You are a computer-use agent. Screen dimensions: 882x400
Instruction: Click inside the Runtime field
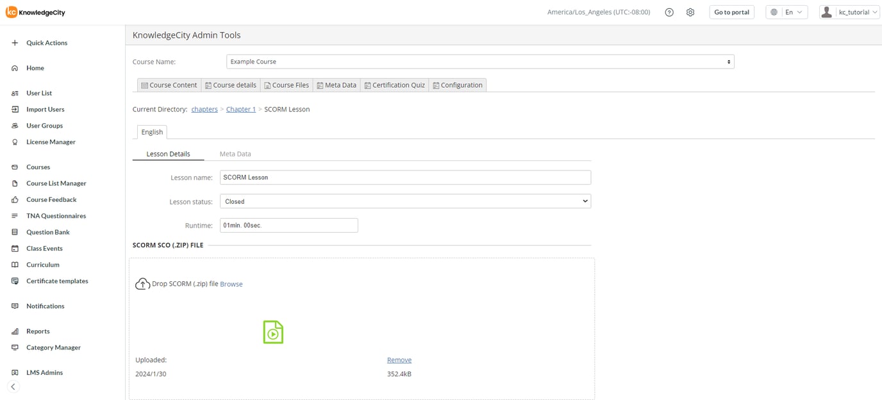point(288,225)
